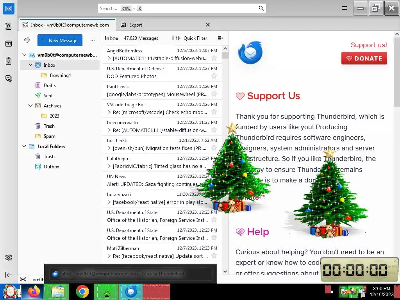The width and height of the screenshot is (400, 300).
Task: Click the Thunderbird taskbar button
Action: [130, 291]
